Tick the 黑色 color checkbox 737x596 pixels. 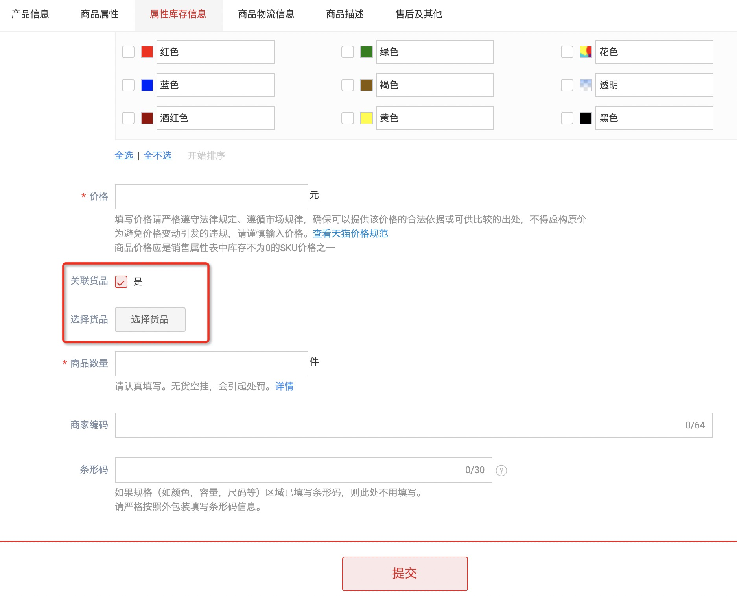pyautogui.click(x=567, y=118)
